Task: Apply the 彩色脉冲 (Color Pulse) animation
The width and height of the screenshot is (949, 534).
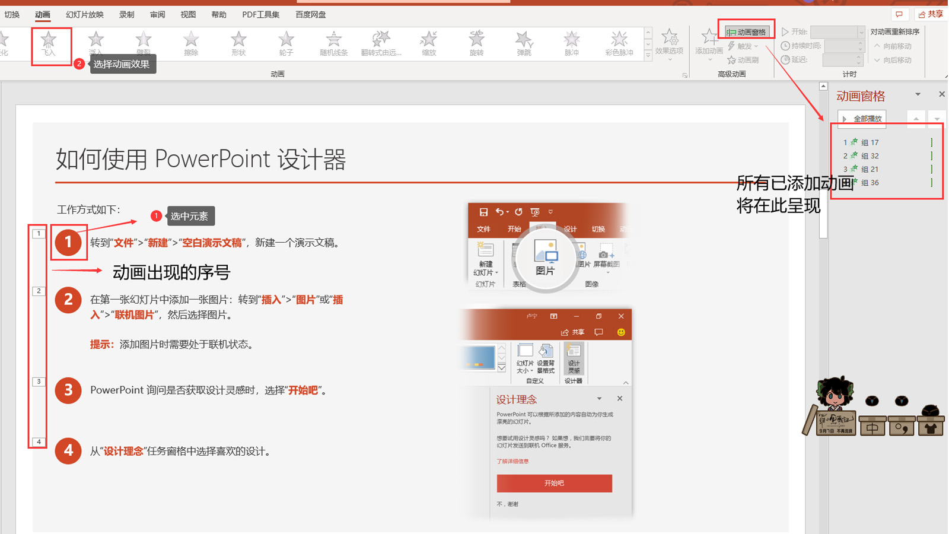Action: point(619,43)
